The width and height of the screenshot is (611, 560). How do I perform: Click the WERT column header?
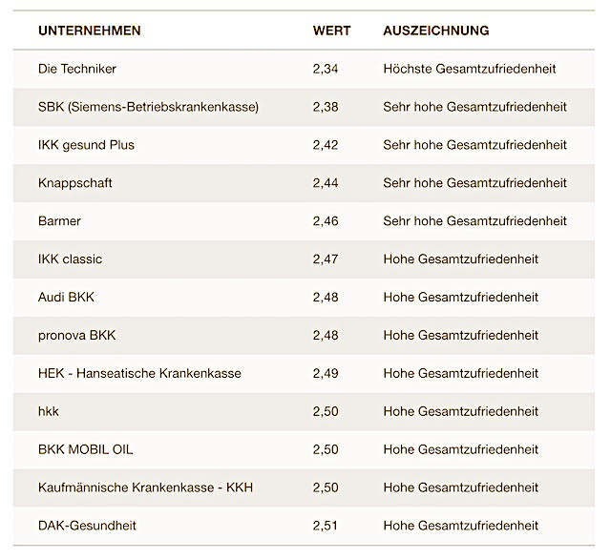click(x=331, y=31)
